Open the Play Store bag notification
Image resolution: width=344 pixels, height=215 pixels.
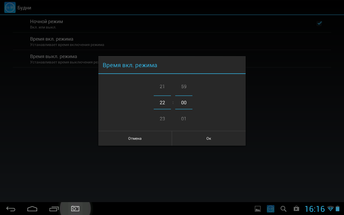[296, 209]
